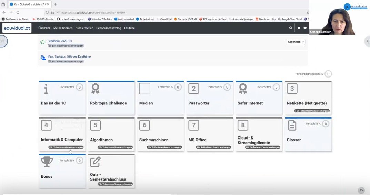Open the course index drawer icon
Viewport: 370px width, 195px height.
click(3, 41)
